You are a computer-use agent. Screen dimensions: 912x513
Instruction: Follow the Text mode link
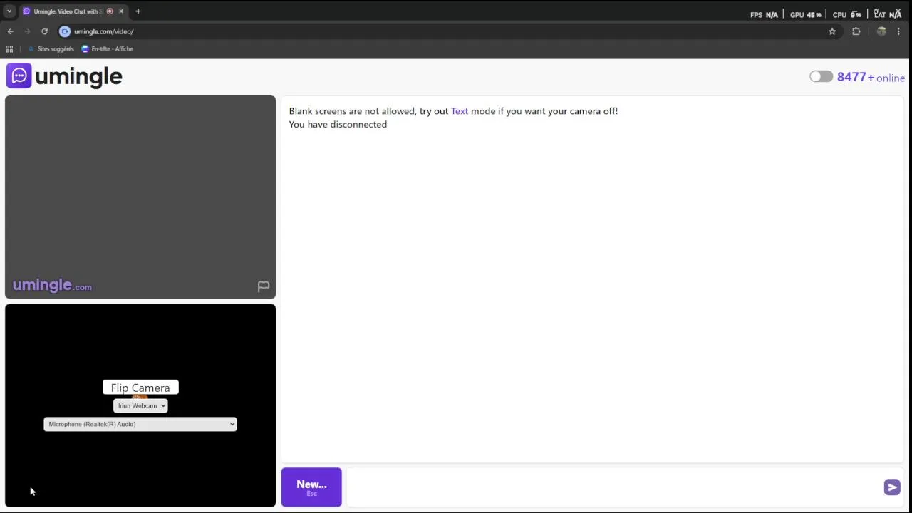[x=460, y=111]
